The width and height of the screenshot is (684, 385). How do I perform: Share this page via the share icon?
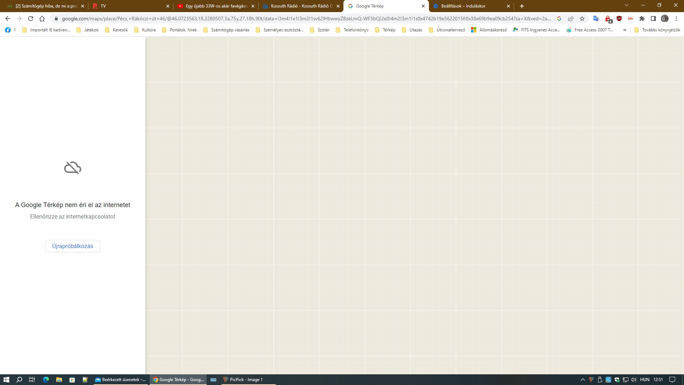(x=571, y=19)
